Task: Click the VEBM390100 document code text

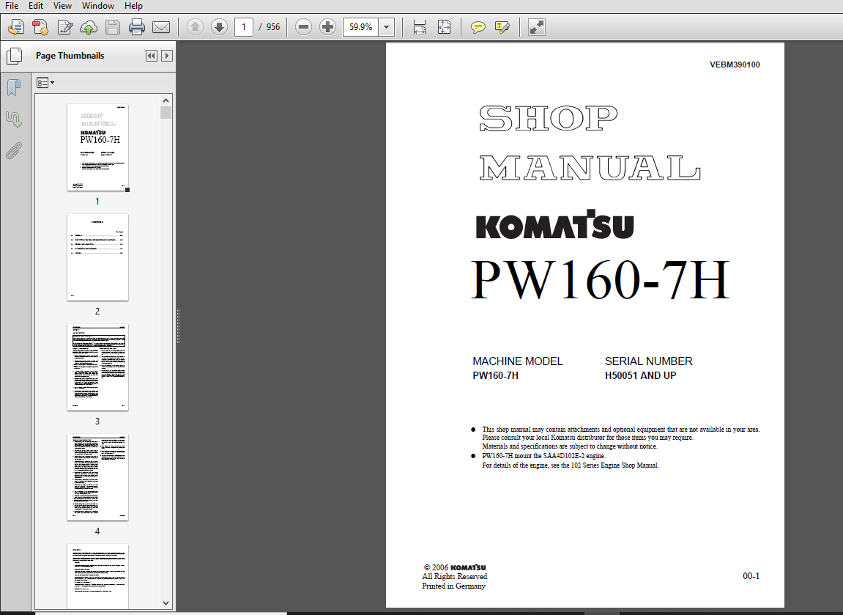Action: (735, 65)
